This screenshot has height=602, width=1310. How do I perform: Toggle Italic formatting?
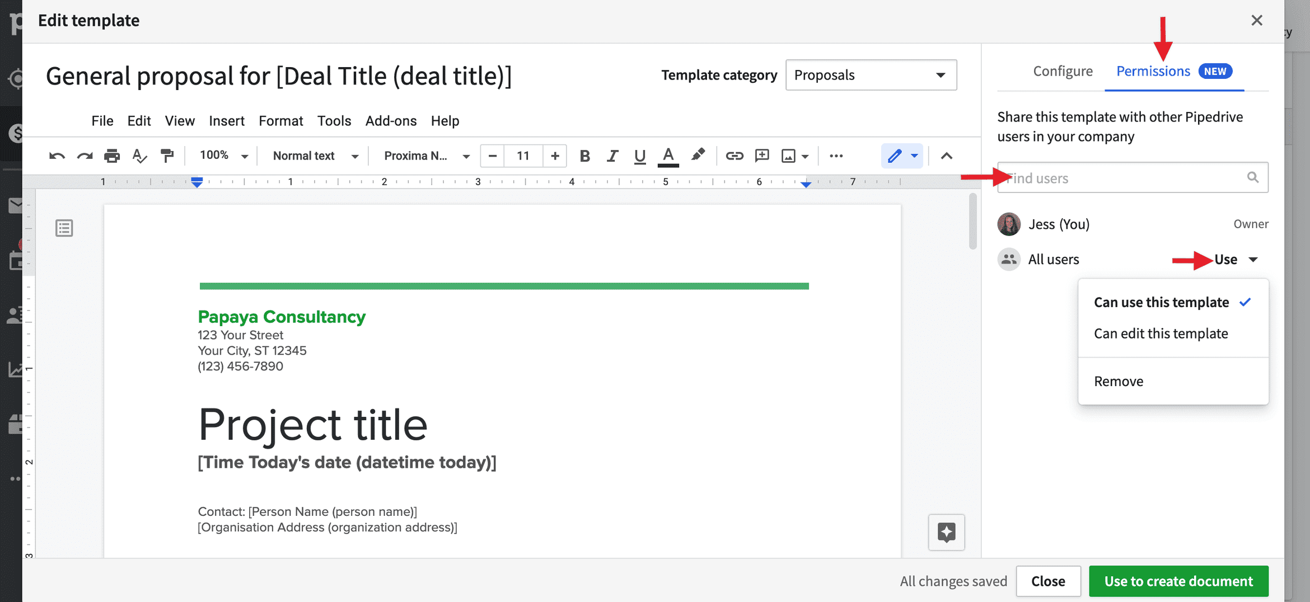click(612, 156)
